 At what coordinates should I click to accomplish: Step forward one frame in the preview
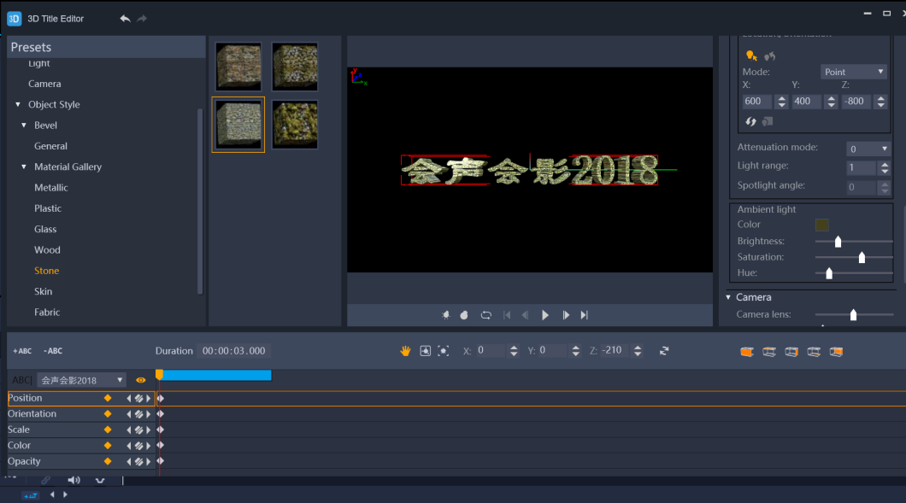(566, 315)
